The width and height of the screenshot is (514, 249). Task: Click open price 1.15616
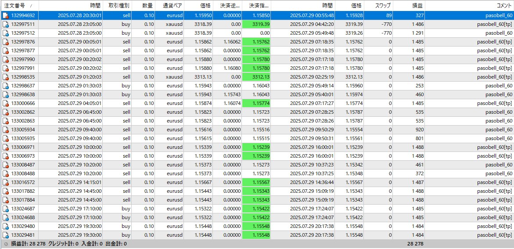[x=204, y=130]
